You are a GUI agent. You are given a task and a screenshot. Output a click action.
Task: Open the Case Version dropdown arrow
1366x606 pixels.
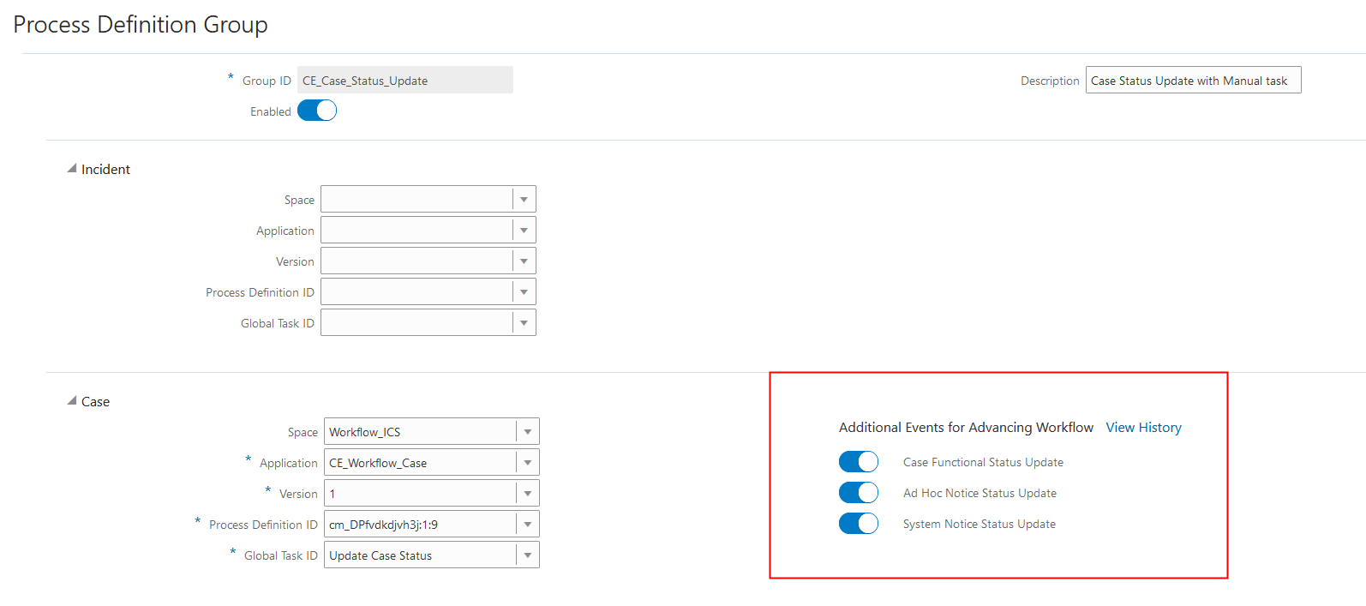click(527, 494)
